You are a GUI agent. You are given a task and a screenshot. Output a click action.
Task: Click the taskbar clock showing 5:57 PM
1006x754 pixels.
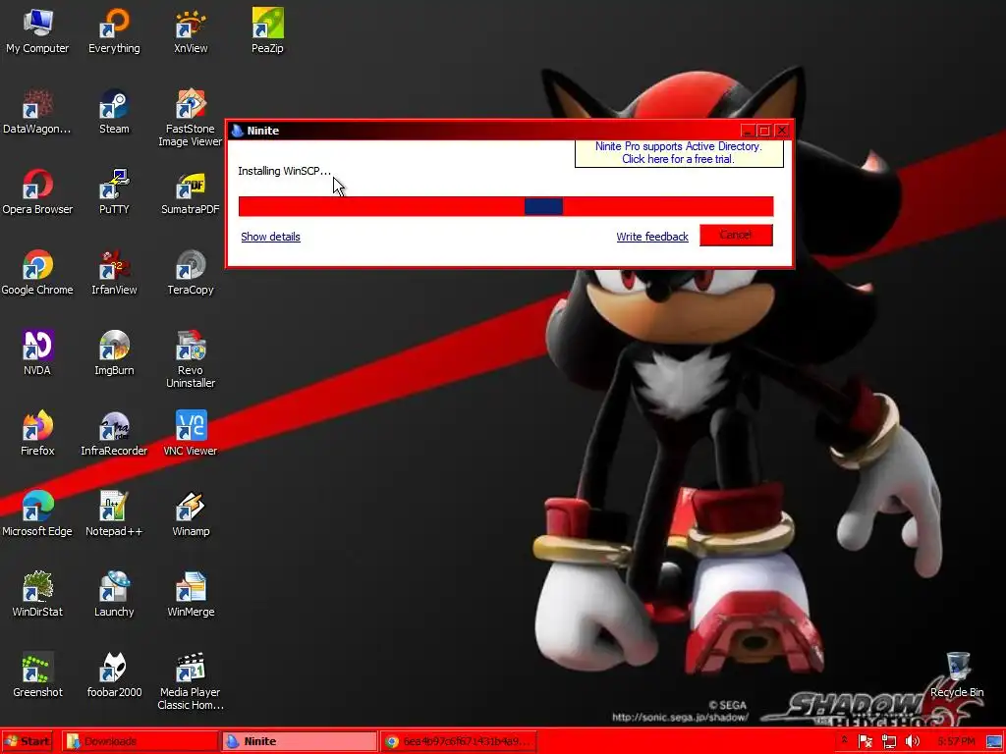tap(956, 742)
